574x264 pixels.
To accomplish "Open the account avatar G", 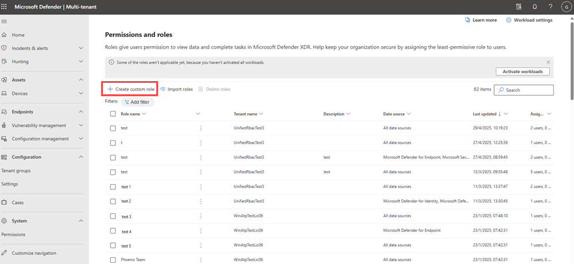I will (x=566, y=6).
